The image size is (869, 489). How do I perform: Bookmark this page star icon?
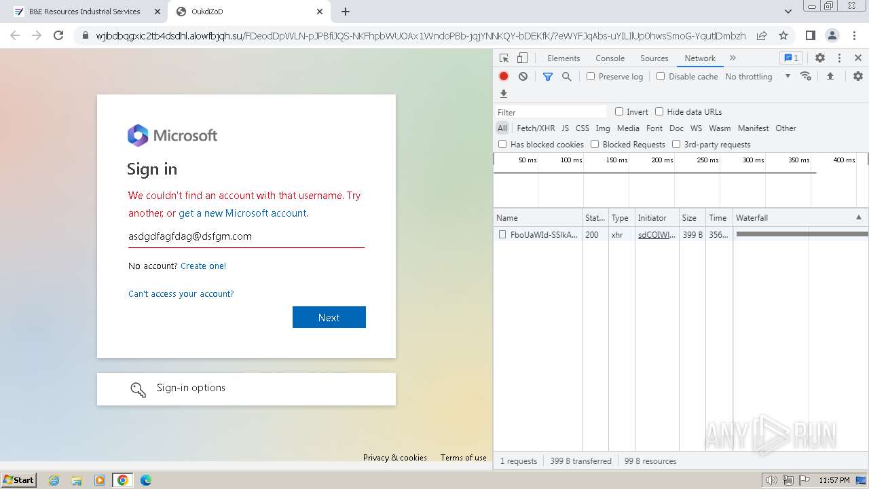(783, 35)
